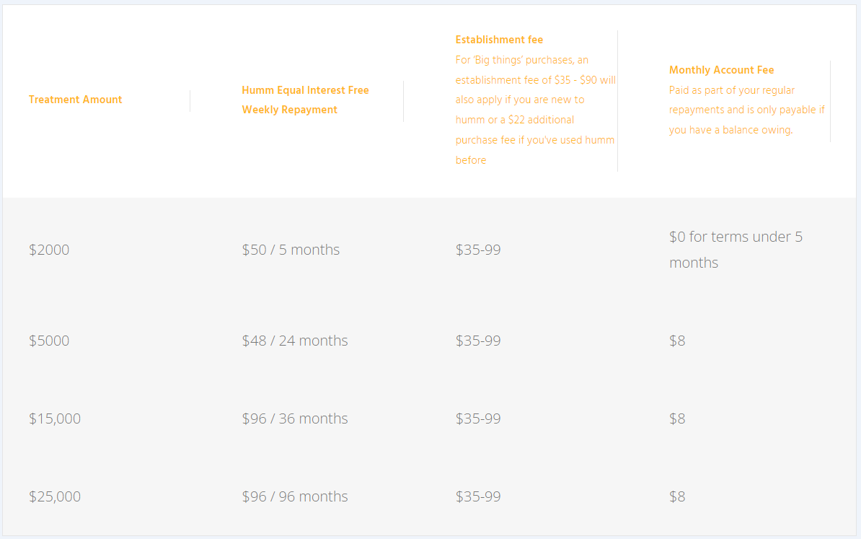
Task: Click the '$0 for terms under 5 months' cell
Action: (736, 250)
